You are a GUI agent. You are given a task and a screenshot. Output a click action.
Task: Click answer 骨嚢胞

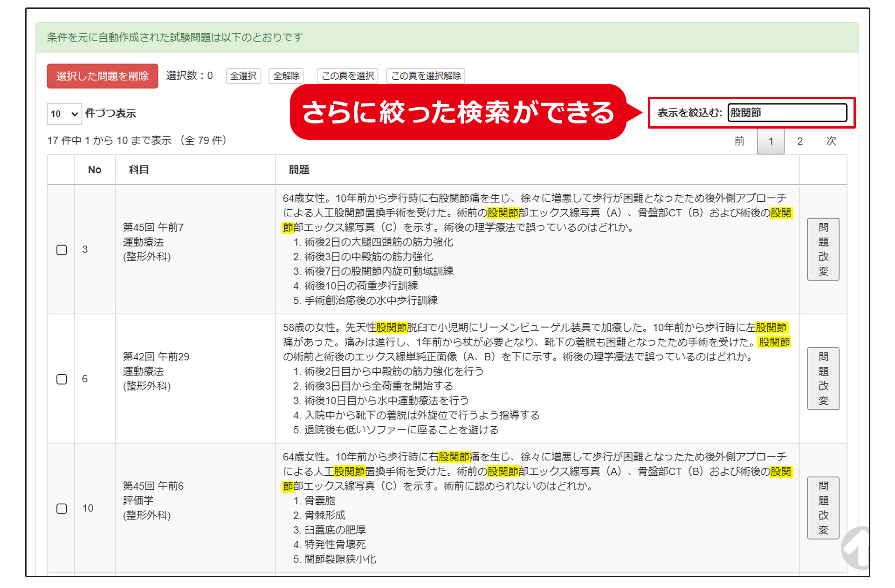(x=320, y=501)
